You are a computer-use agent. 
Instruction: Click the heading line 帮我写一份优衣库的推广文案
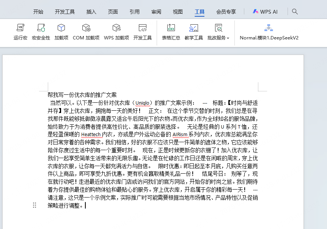(x=82, y=95)
